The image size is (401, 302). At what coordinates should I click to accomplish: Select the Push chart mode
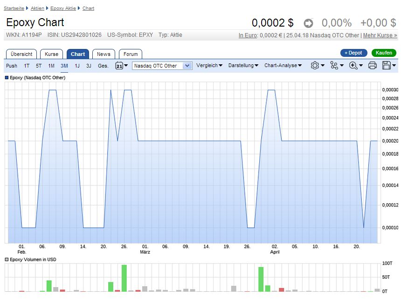12,66
